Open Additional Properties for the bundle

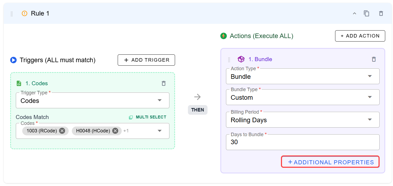click(330, 162)
